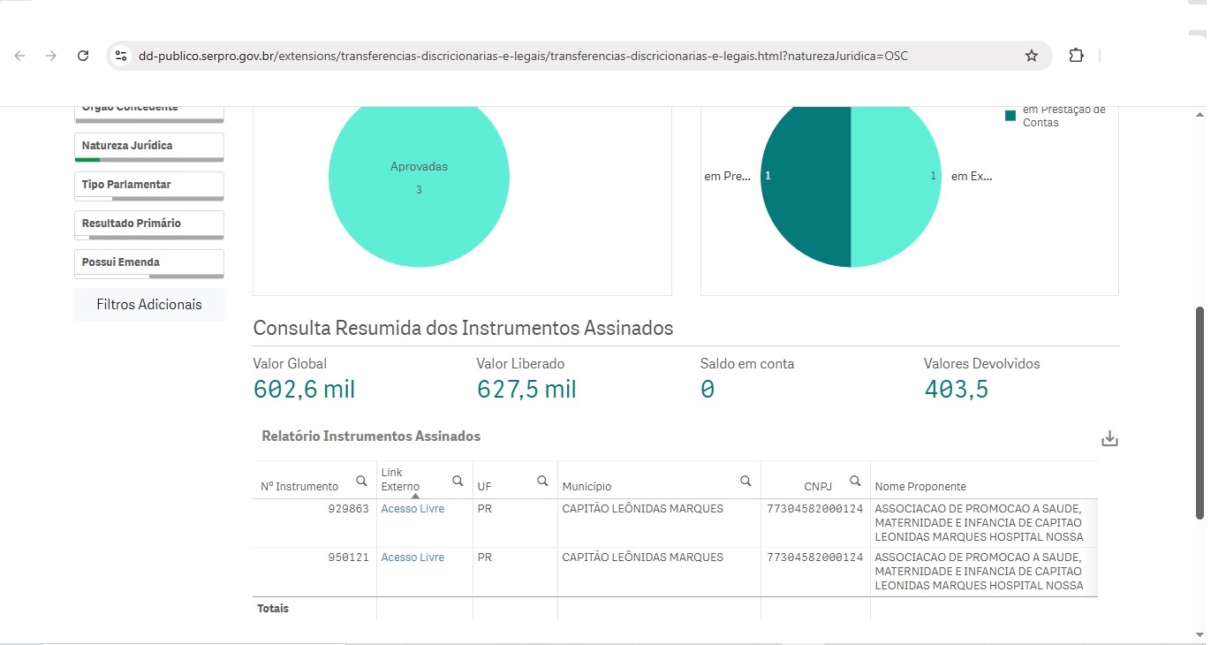1226x645 pixels.
Task: Open Acesso Livre link for instrument 929863
Action: 412,509
